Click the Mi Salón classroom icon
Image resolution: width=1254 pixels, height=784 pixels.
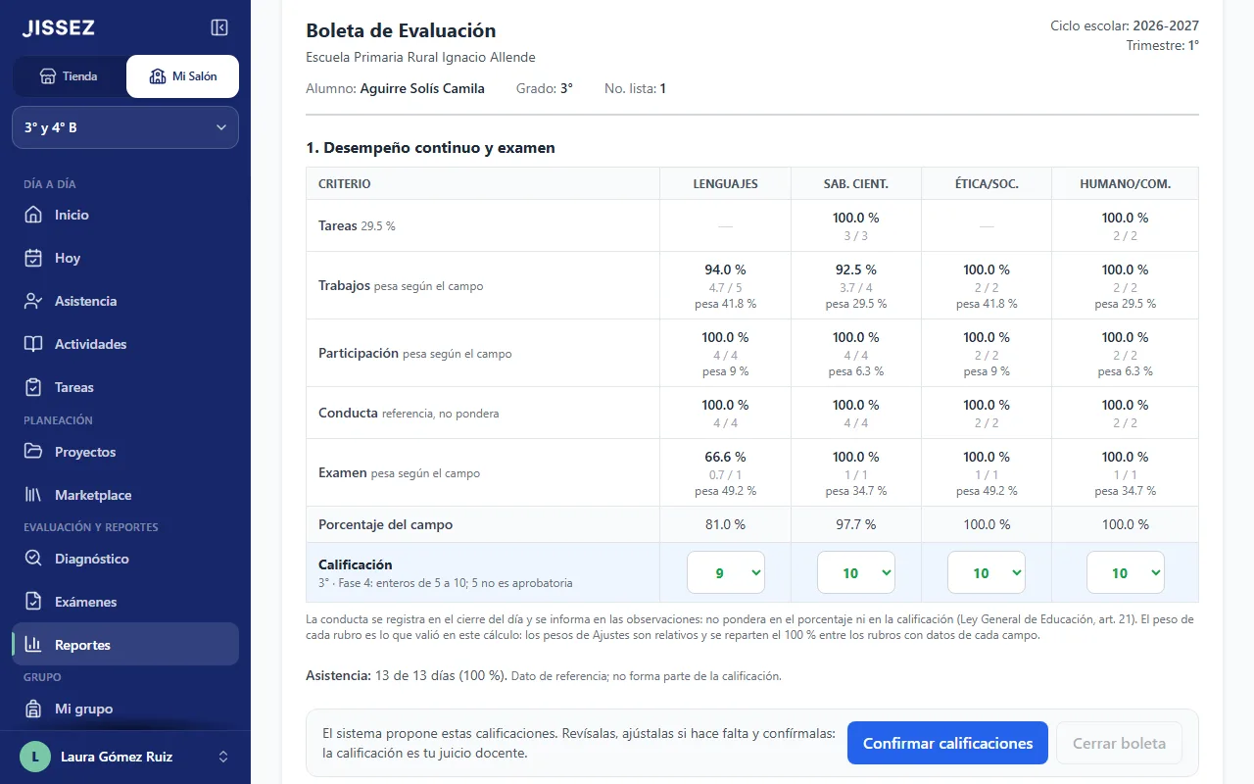pyautogui.click(x=157, y=76)
